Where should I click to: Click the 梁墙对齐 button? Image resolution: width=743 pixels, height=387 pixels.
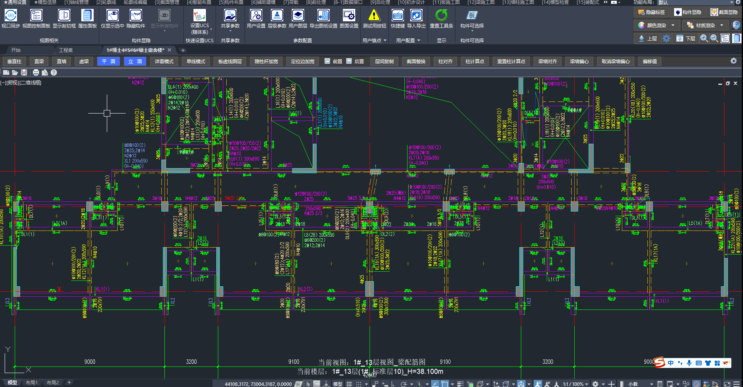coord(547,62)
